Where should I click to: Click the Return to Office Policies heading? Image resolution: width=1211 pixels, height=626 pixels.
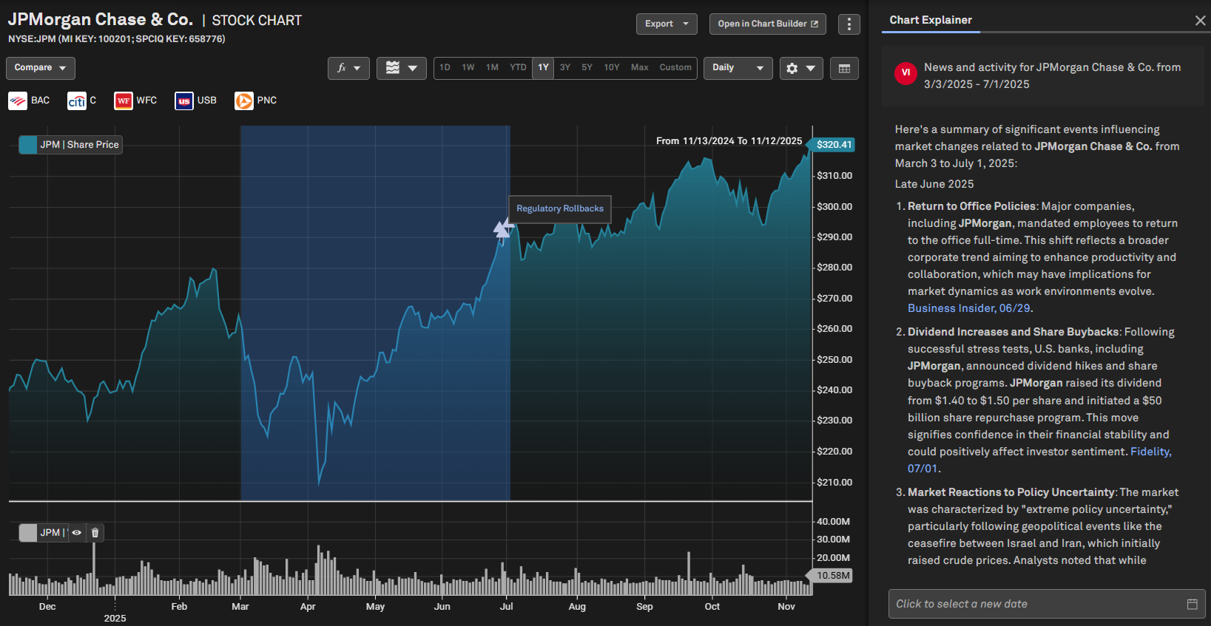(972, 206)
